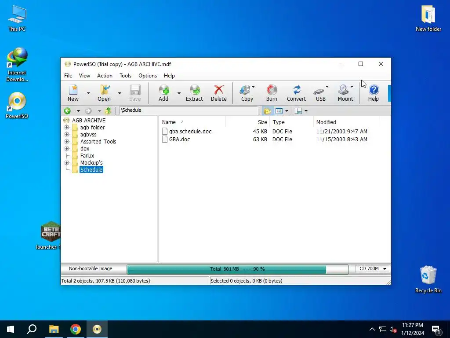Select Internet Download Manager desktop icon

click(17, 65)
